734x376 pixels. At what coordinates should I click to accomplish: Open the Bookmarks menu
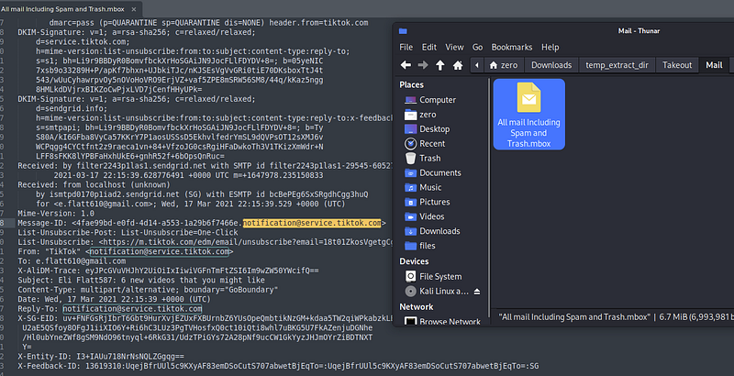pos(511,46)
